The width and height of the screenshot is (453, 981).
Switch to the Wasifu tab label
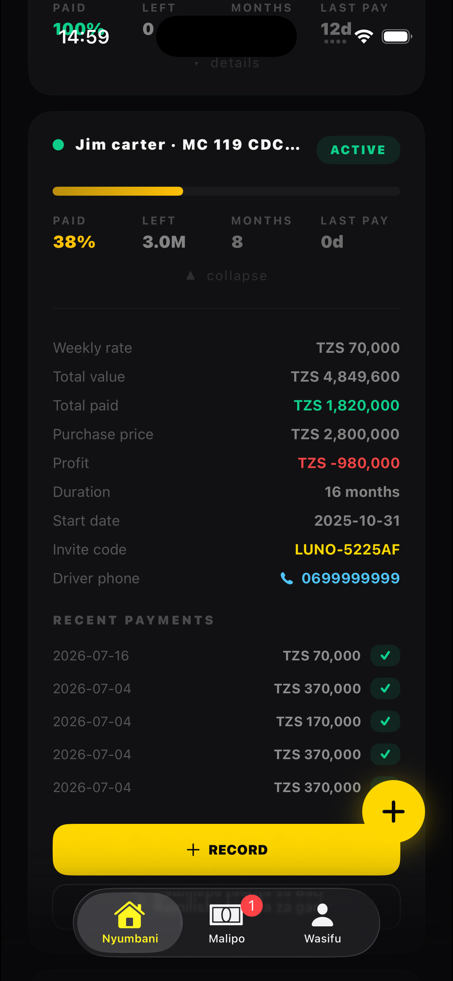322,938
